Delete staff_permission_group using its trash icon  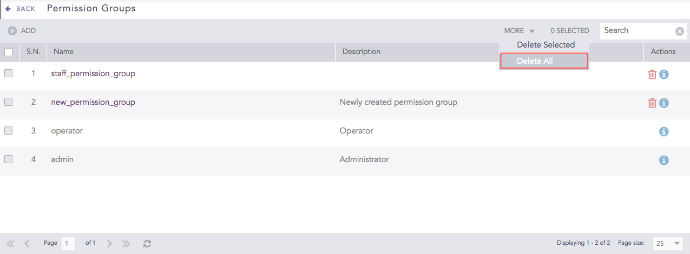point(652,74)
